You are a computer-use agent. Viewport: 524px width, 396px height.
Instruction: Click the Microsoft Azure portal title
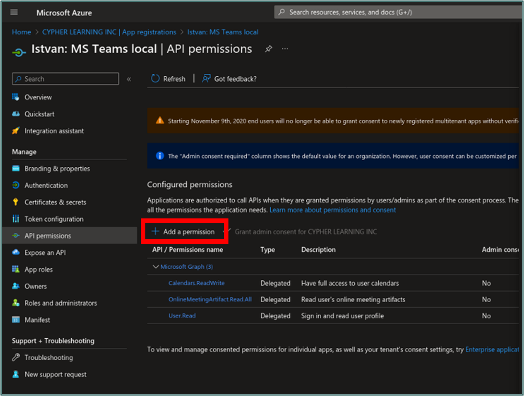(64, 13)
